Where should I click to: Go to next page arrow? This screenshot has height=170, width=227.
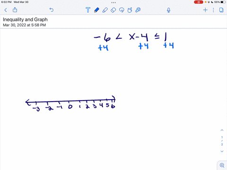click(222, 151)
